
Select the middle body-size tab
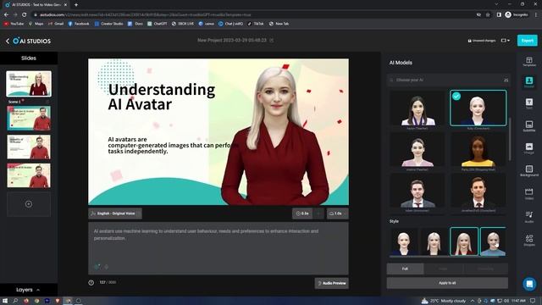click(x=443, y=269)
